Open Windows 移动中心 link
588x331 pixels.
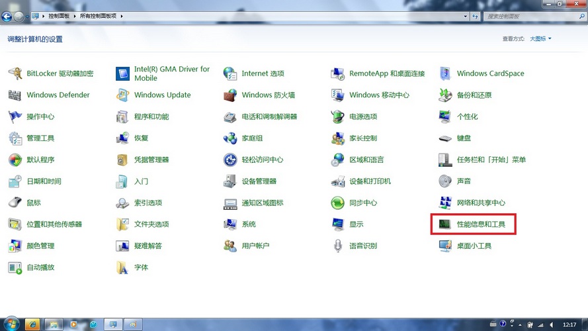pos(379,95)
